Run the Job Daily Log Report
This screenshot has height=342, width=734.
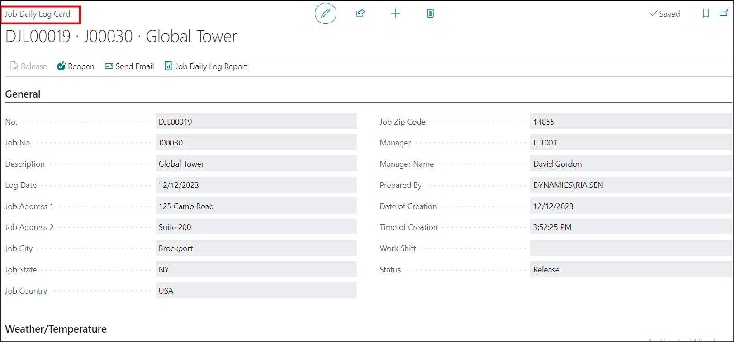pyautogui.click(x=206, y=66)
